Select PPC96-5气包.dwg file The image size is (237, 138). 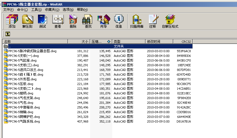coord(21,103)
